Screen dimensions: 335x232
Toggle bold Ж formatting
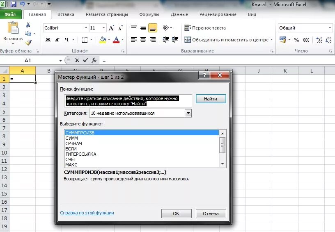pyautogui.click(x=48, y=40)
